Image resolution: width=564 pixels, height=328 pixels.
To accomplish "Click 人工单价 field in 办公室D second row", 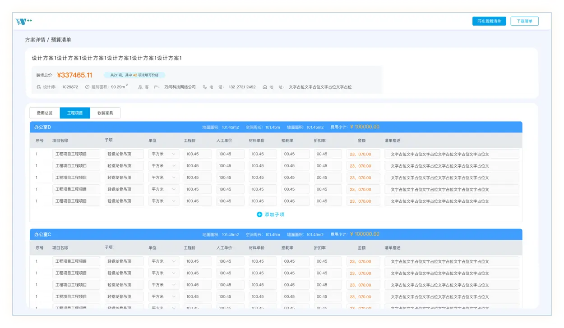I will [230, 166].
